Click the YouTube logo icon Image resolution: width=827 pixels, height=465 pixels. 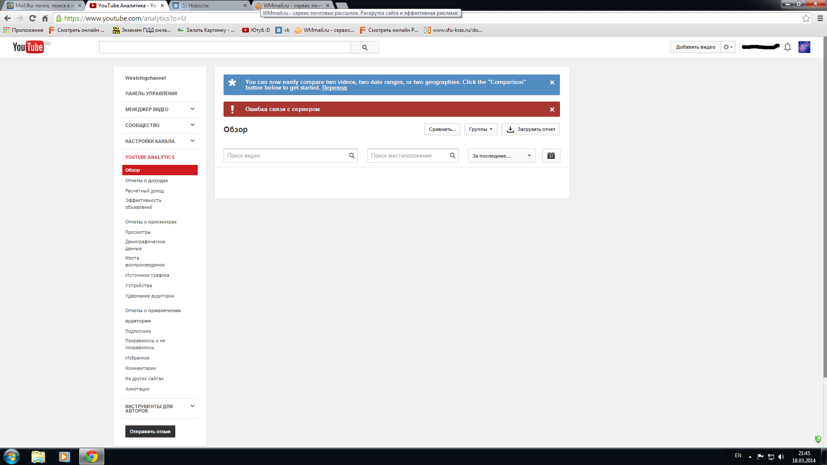pyautogui.click(x=28, y=47)
